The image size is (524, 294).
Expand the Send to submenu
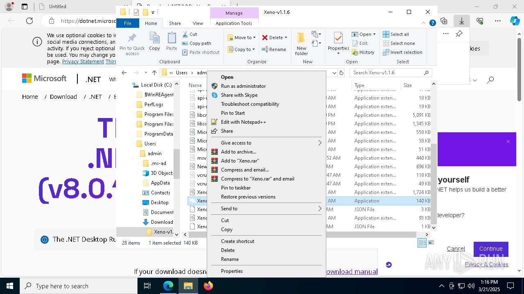[267, 209]
